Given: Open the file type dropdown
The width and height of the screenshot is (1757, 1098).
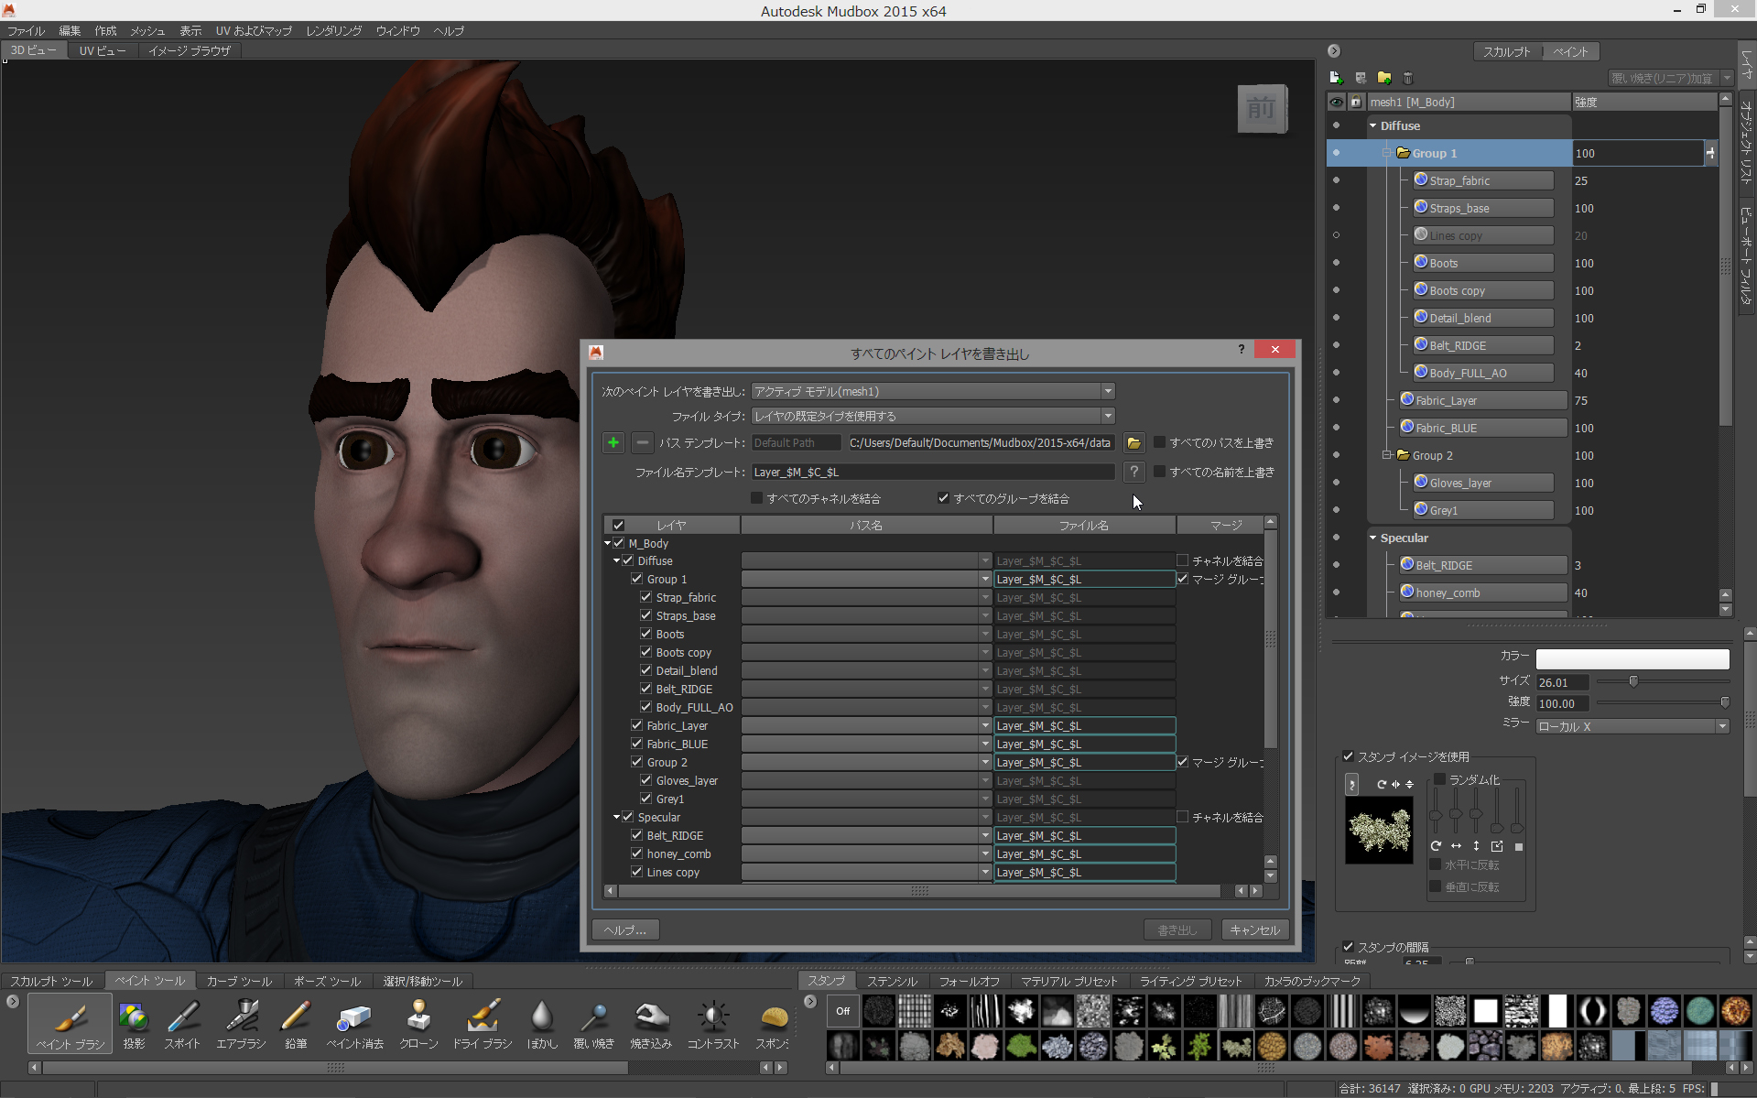Looking at the screenshot, I should pyautogui.click(x=932, y=417).
